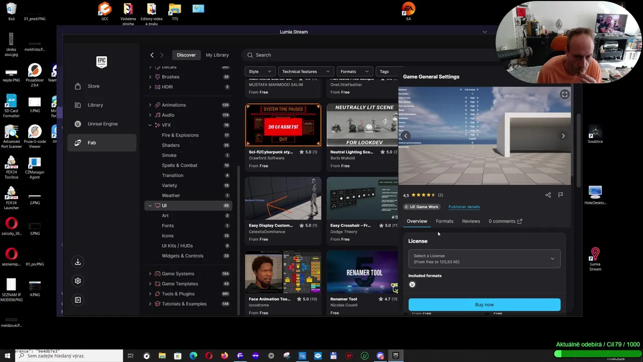Image resolution: width=643 pixels, height=362 pixels.
Task: Select the Fab sidebar entry
Action: (101, 143)
